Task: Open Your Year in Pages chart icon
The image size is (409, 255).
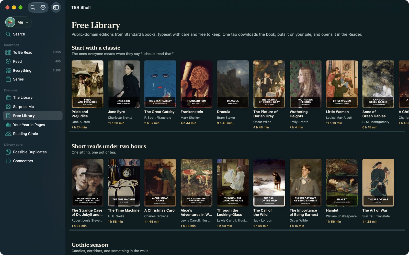Action: [x=8, y=125]
